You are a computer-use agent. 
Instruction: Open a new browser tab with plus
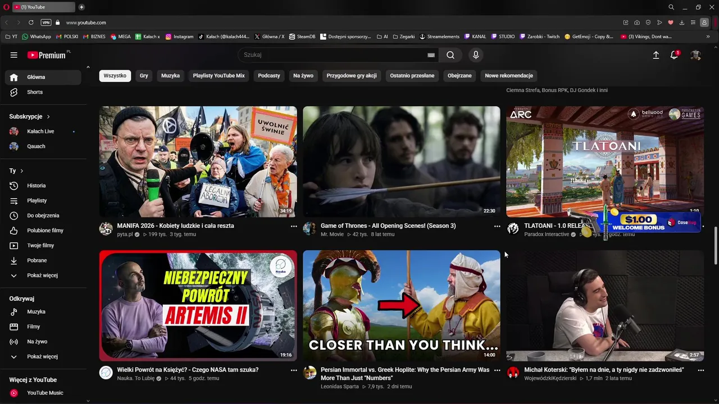pos(81,7)
